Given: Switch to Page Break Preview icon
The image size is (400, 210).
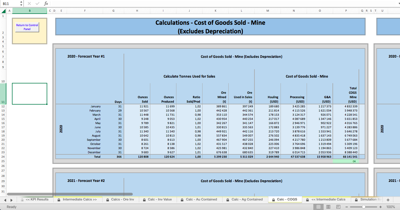Looking at the screenshot, I should [x=338, y=207].
